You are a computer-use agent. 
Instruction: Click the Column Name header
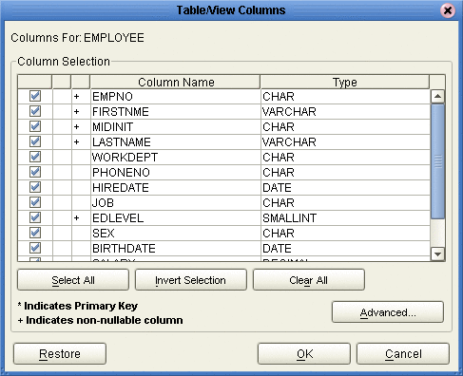pyautogui.click(x=176, y=83)
